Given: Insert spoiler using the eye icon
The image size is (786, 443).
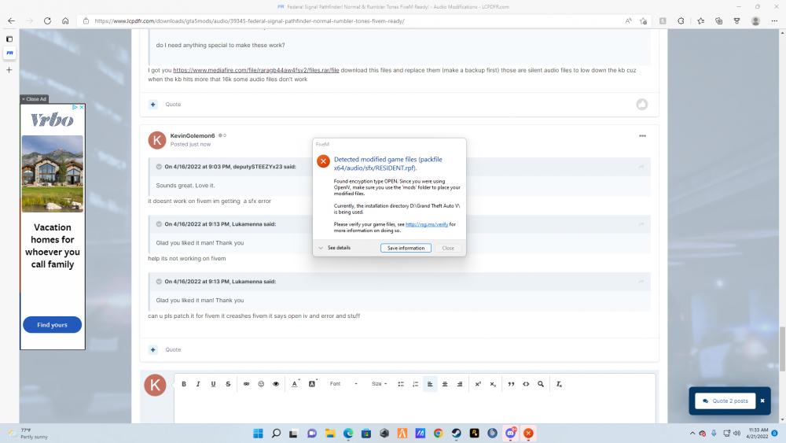Looking at the screenshot, I should pyautogui.click(x=276, y=384).
